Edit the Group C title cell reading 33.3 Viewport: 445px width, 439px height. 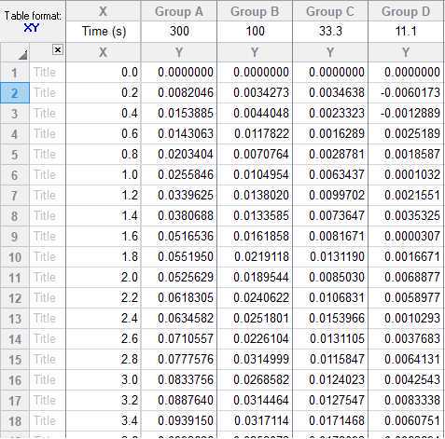tap(330, 32)
